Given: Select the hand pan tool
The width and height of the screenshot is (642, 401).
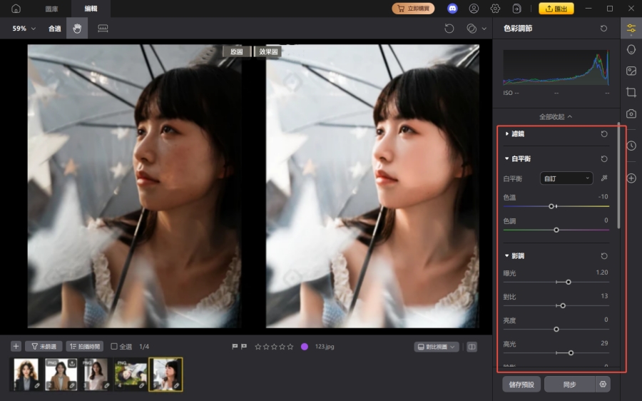Looking at the screenshot, I should click(77, 29).
